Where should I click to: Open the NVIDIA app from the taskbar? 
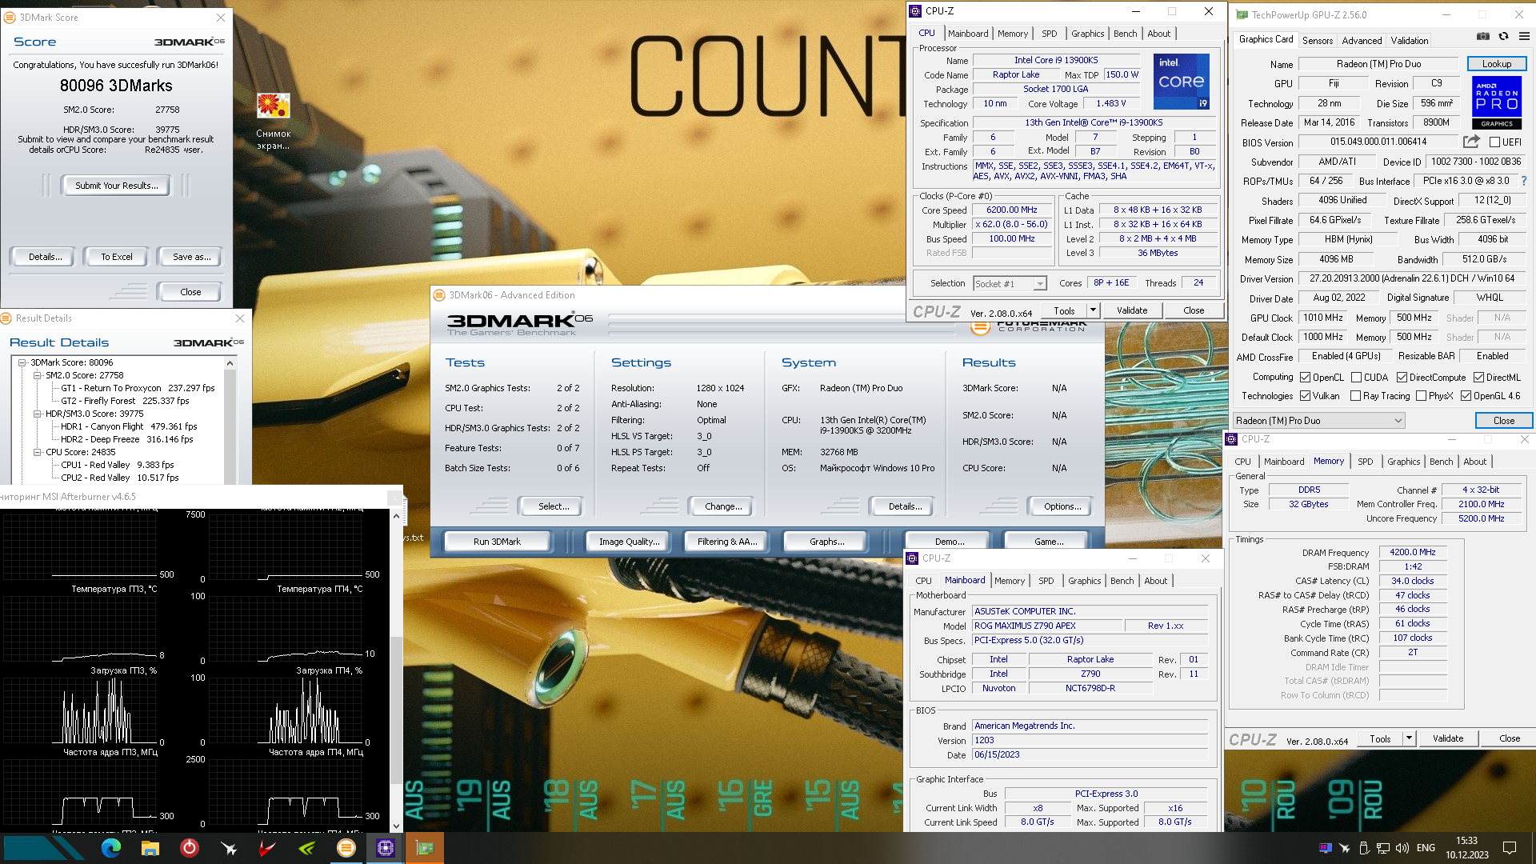[307, 848]
